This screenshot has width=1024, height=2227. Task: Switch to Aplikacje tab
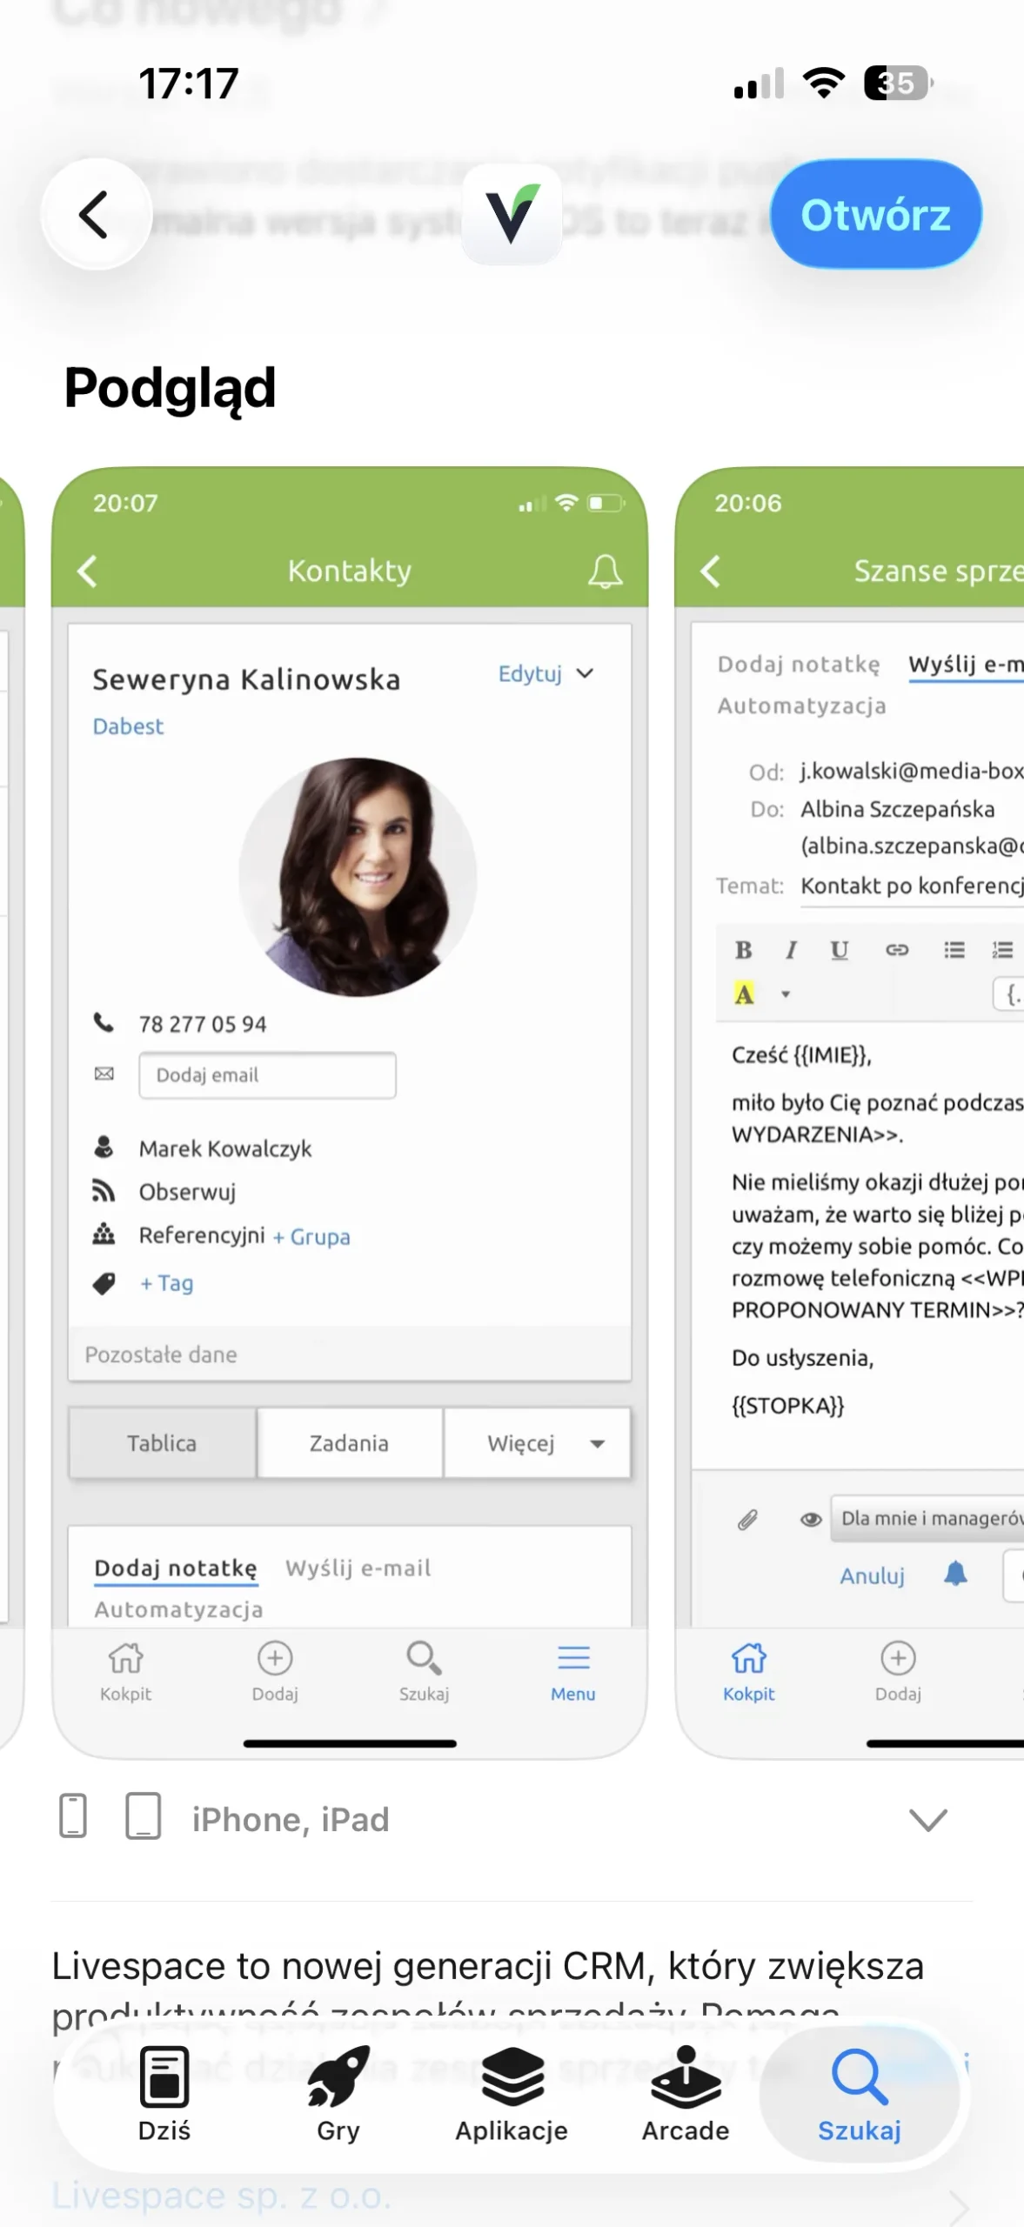point(512,2096)
